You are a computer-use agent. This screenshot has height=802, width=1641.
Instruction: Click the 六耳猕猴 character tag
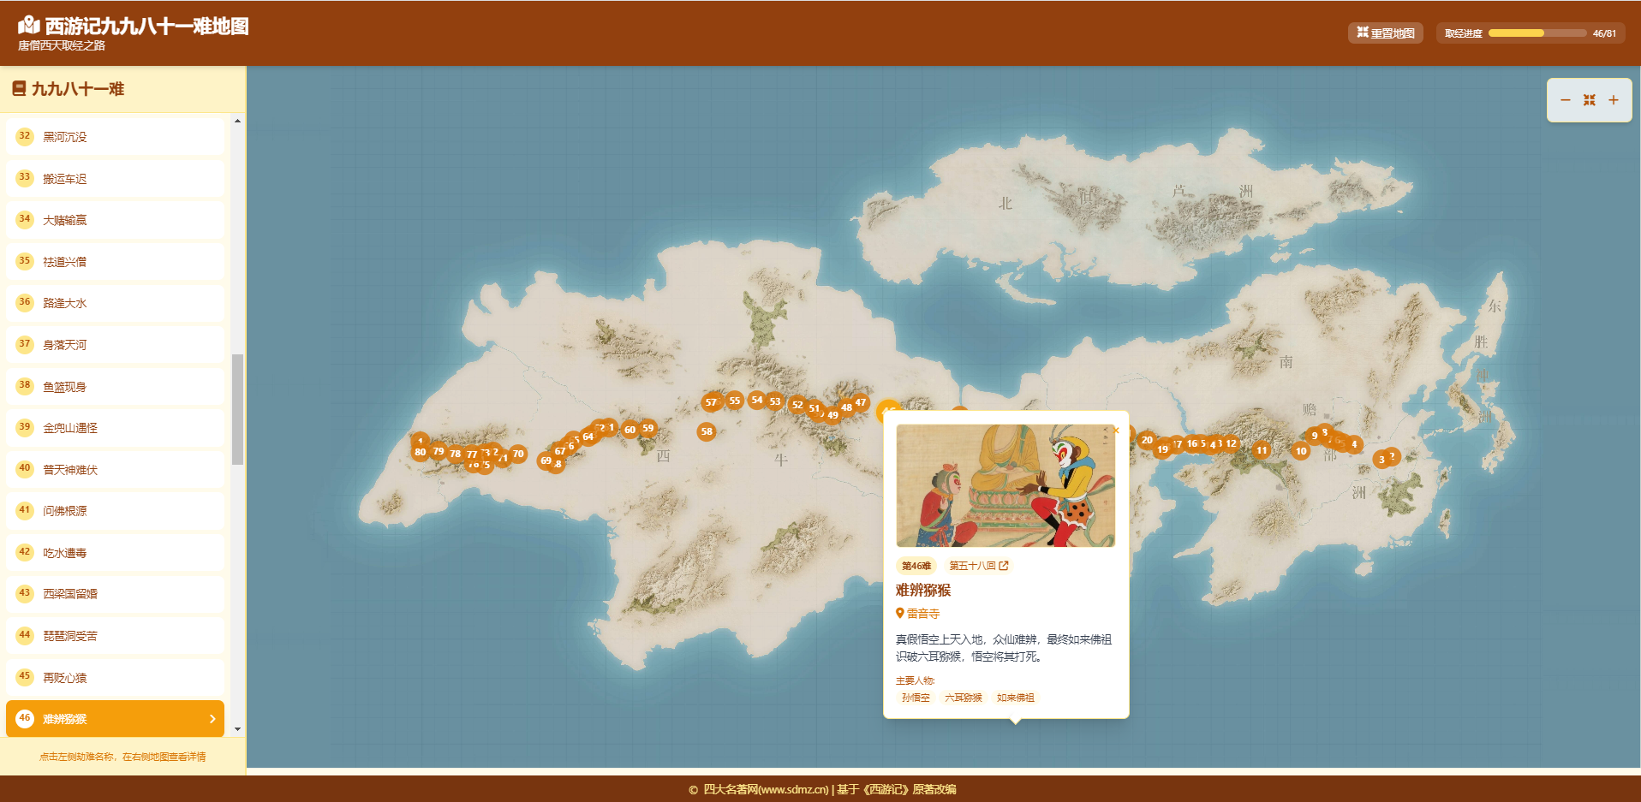click(963, 698)
